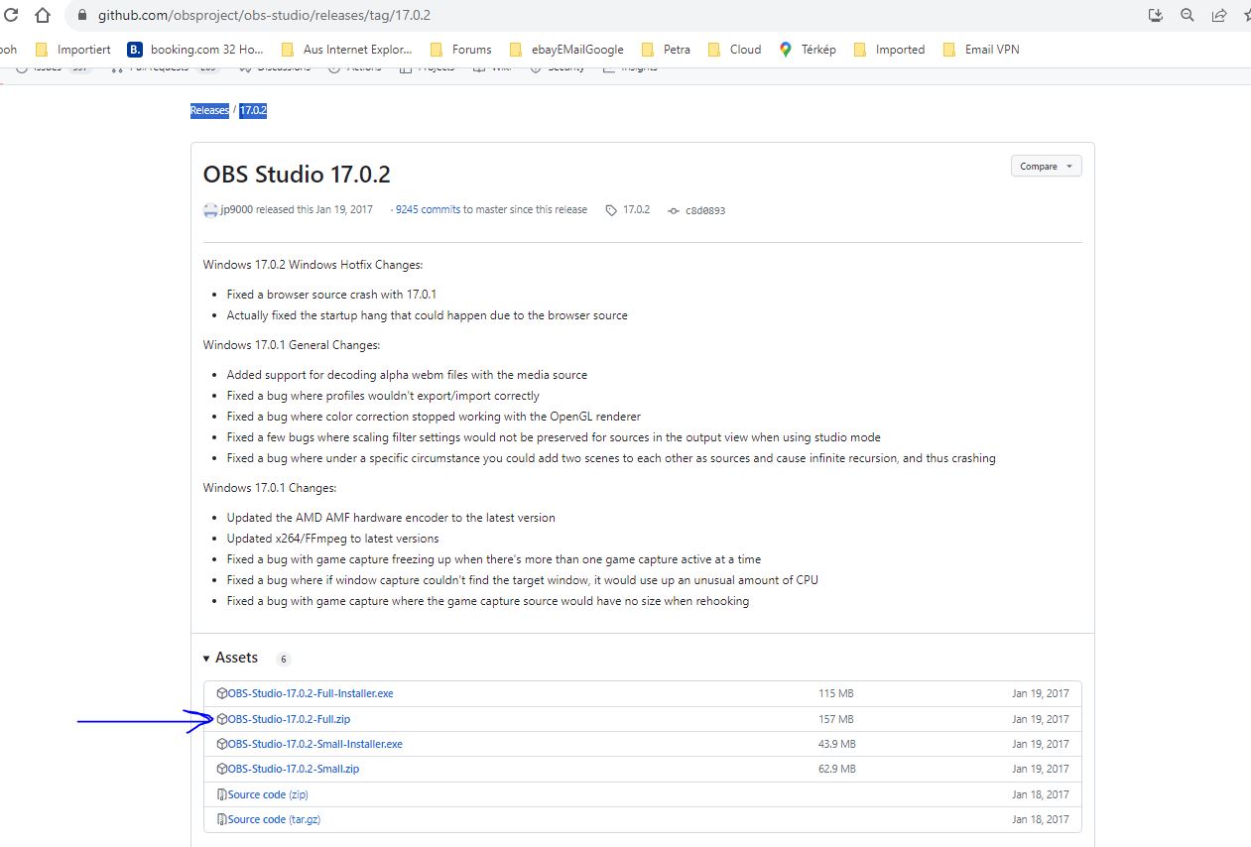This screenshot has width=1251, height=847.
Task: Focus the github.com address bar URL
Action: pos(264,16)
